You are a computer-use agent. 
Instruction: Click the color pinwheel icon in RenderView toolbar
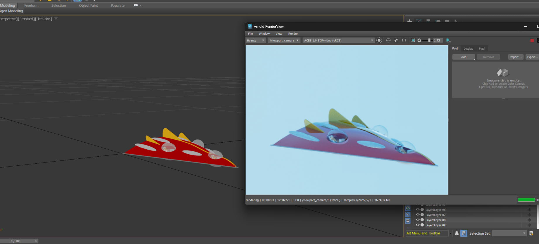click(x=396, y=40)
